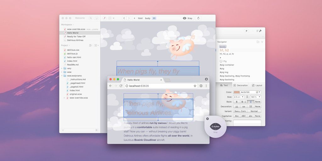
Task: Set Capitalize to ABC uppercase
Action: [244, 116]
